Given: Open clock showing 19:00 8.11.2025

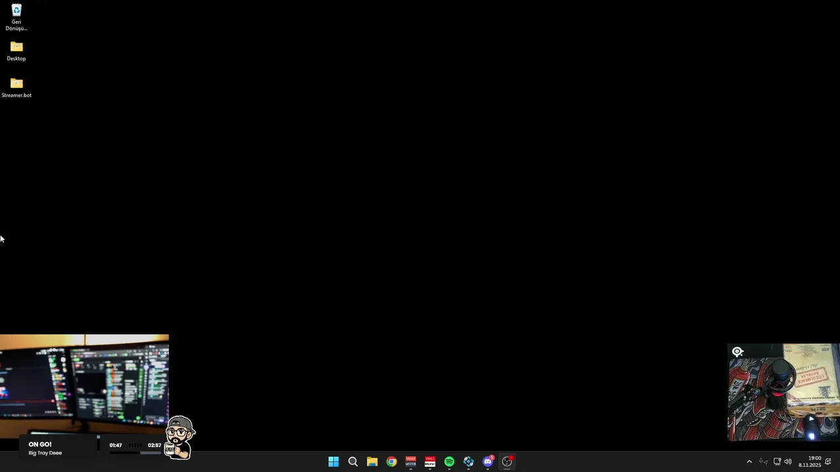Looking at the screenshot, I should tap(810, 462).
